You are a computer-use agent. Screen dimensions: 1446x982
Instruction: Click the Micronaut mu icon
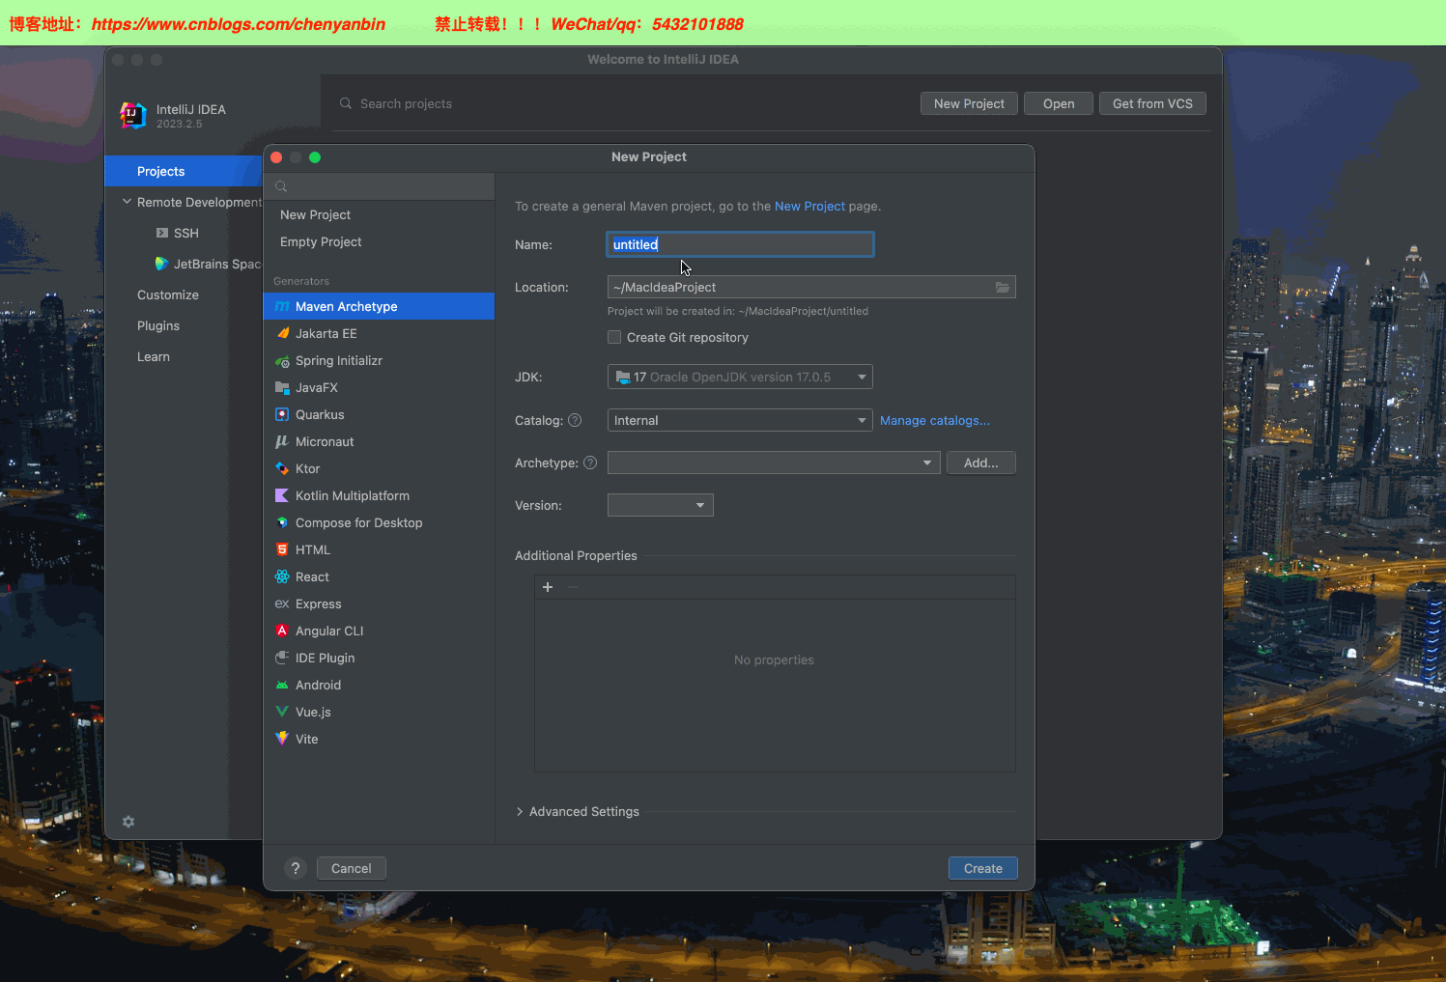282,441
